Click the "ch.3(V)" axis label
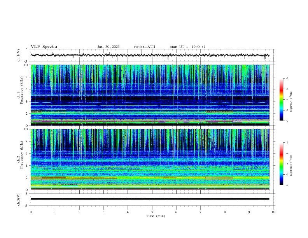308x238 pixels. click(19, 199)
